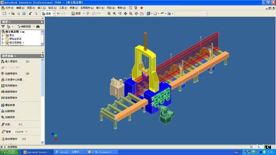This screenshot has width=276, height=155.
Task: Select the Pan view tool icon
Action: coord(125,14)
